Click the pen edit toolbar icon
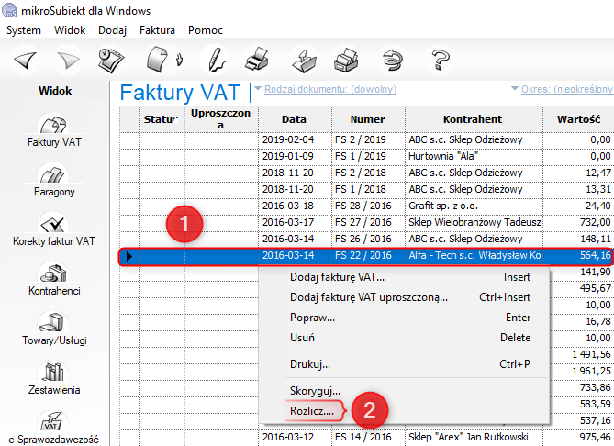Screen dimensions: 614x446 pyautogui.click(x=217, y=60)
